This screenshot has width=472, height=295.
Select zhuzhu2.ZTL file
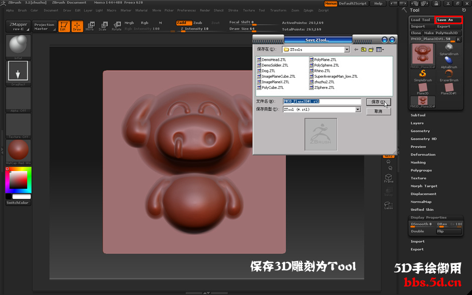point(322,82)
